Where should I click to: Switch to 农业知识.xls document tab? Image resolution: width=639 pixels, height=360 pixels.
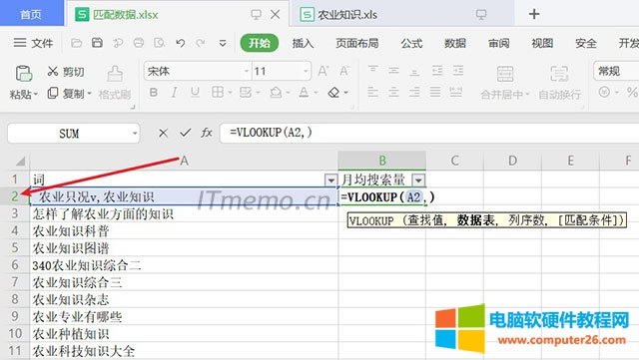401,15
